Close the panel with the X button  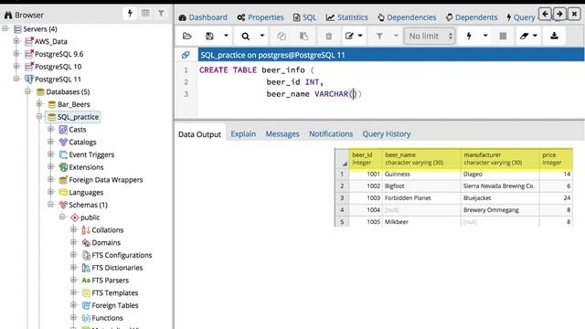point(574,15)
